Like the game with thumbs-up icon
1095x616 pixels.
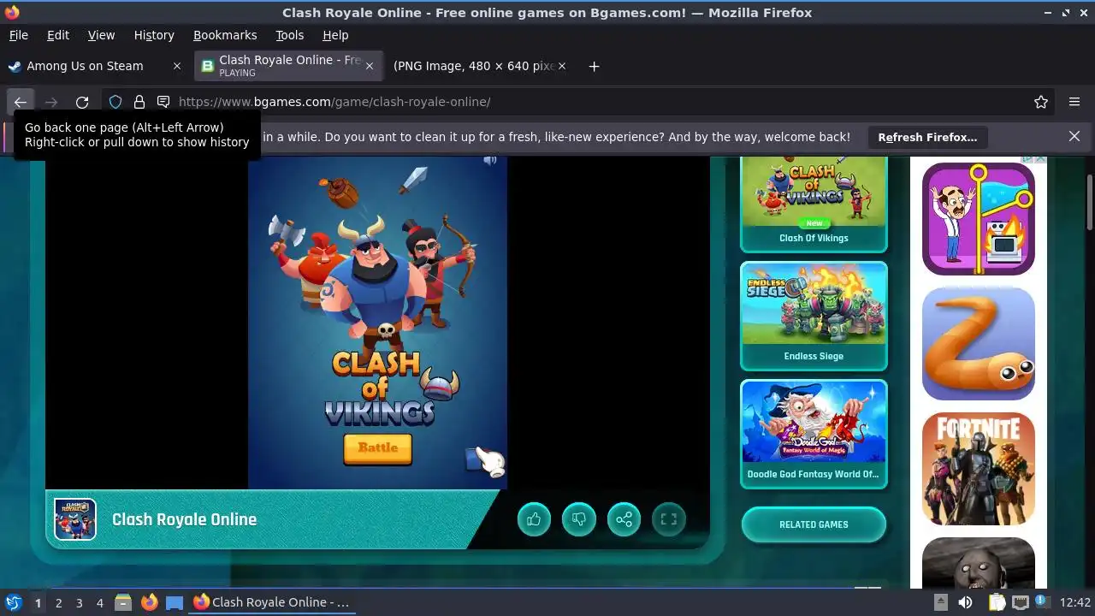tap(535, 519)
